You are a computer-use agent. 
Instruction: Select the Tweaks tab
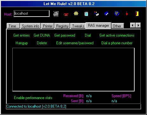tap(78, 26)
